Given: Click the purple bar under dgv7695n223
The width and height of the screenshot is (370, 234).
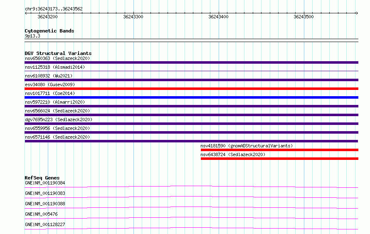Looking at the screenshot, I should click(x=191, y=124).
